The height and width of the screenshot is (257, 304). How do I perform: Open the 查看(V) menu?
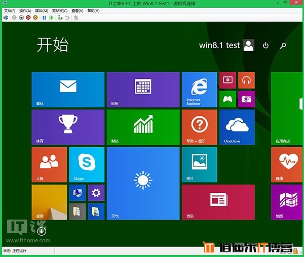pos(78,11)
